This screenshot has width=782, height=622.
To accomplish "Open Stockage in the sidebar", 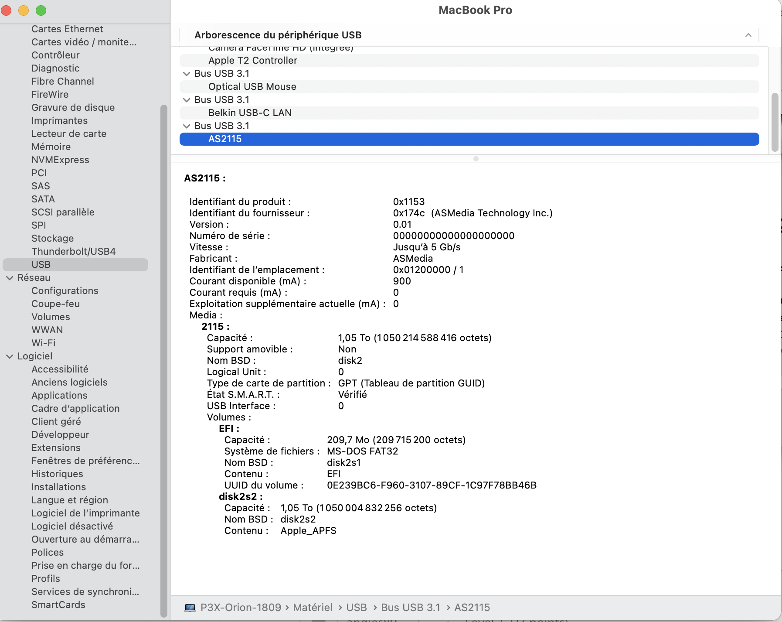I will tap(52, 239).
